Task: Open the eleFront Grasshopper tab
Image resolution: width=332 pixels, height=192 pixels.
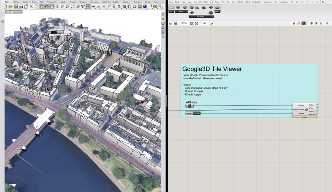Action: 267,2
